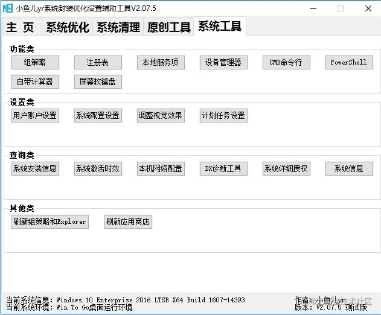This screenshot has width=381, height=315.
Task: View 系统安装信息 install info
Action: point(35,168)
